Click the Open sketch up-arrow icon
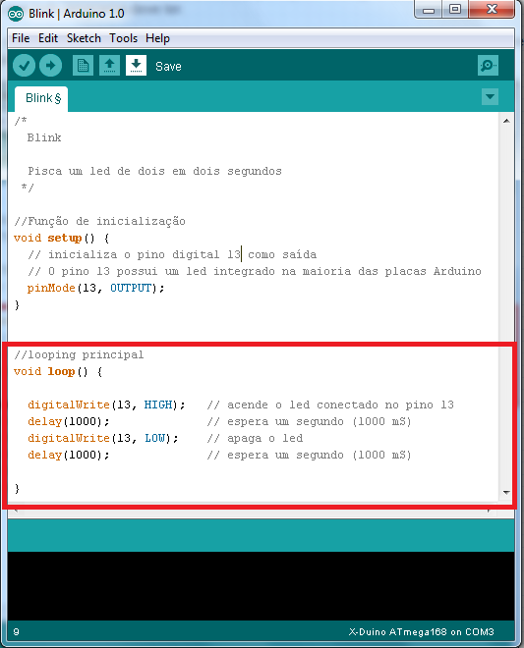 click(109, 66)
